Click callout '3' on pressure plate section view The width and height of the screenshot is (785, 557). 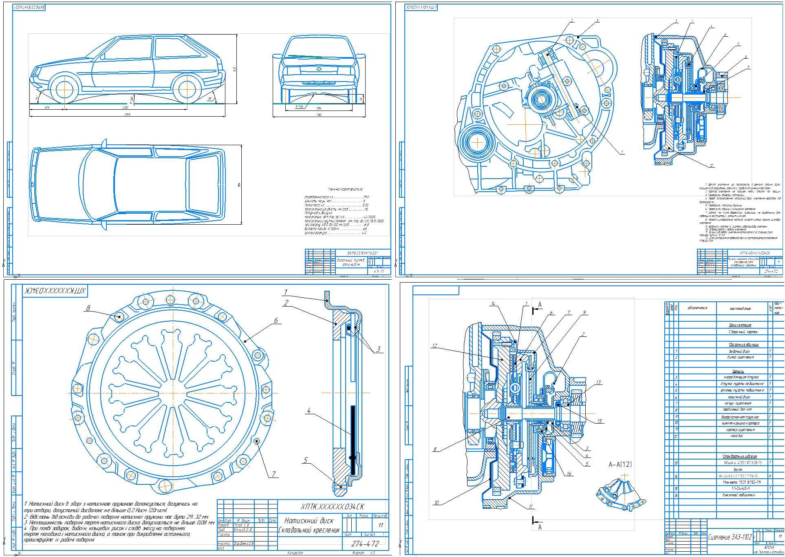pyautogui.click(x=378, y=349)
